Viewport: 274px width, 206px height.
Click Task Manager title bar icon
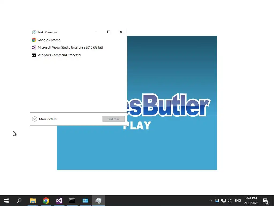pyautogui.click(x=34, y=32)
